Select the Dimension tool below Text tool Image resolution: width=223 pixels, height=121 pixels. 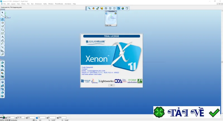click(3, 40)
